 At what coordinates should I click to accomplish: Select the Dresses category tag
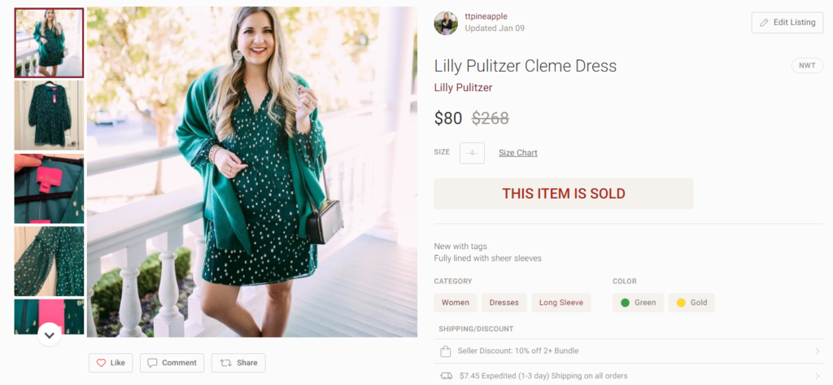point(504,303)
